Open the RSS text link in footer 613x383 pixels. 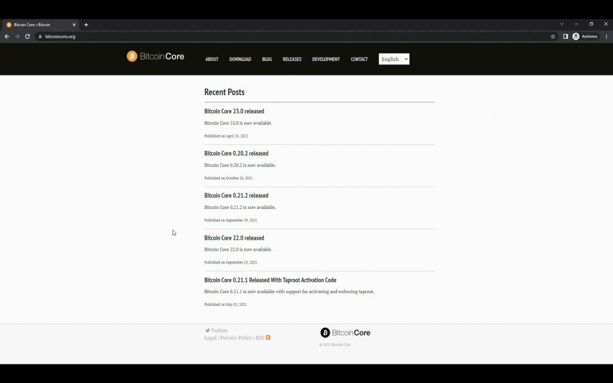[x=260, y=338]
